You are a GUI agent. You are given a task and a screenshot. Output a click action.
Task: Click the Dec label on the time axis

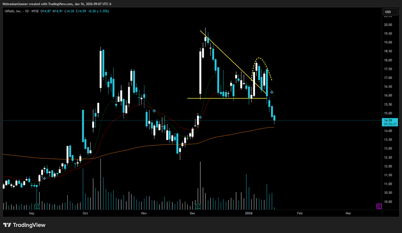[192, 213]
